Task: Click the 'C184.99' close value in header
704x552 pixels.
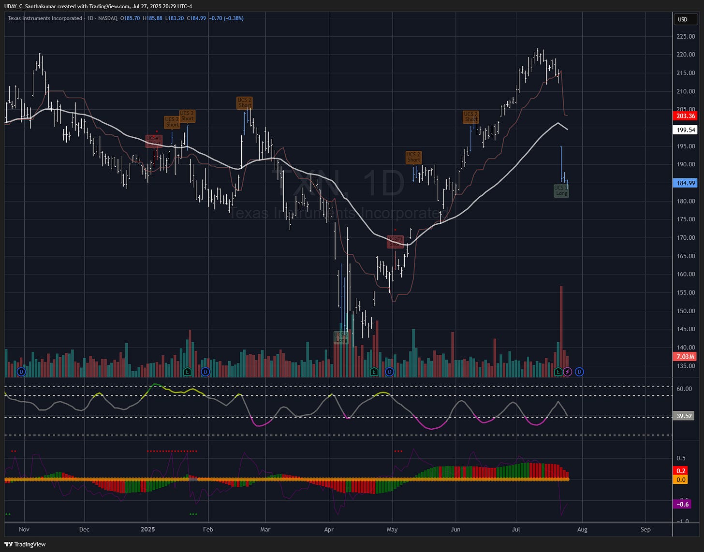Action: point(196,18)
